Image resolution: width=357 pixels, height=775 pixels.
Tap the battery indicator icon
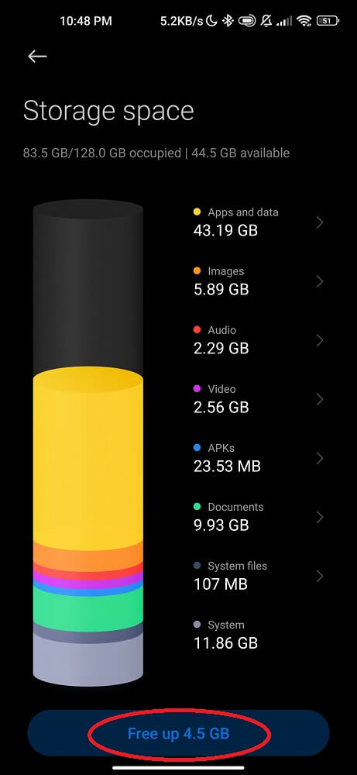tap(328, 21)
